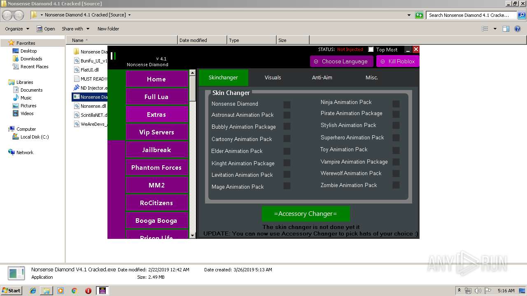
Task: Expand address bar history dropdown
Action: point(409,15)
